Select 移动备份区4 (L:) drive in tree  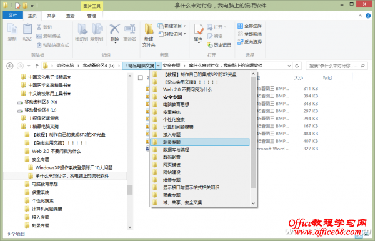[37, 110]
